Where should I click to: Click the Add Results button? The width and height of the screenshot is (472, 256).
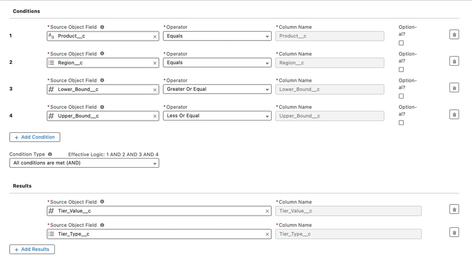tap(32, 249)
